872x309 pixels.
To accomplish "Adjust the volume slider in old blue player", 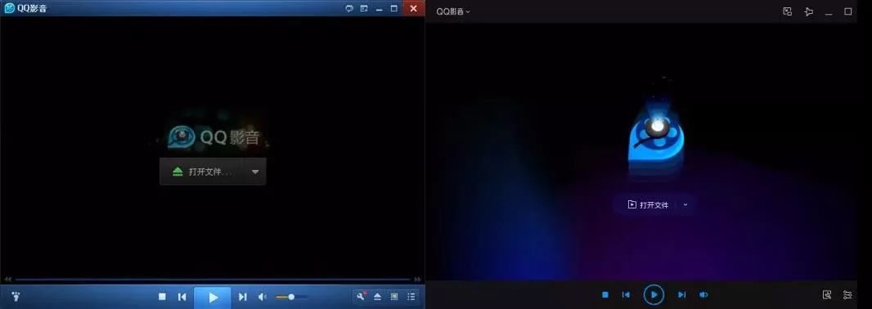I will [x=291, y=298].
